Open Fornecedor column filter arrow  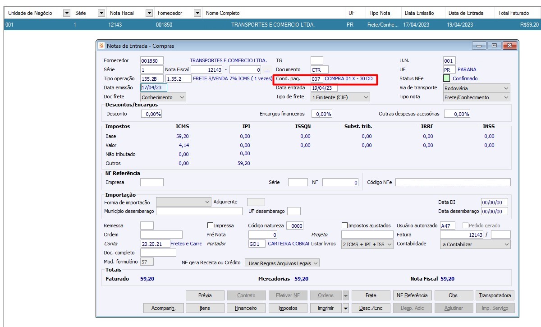[x=197, y=13]
